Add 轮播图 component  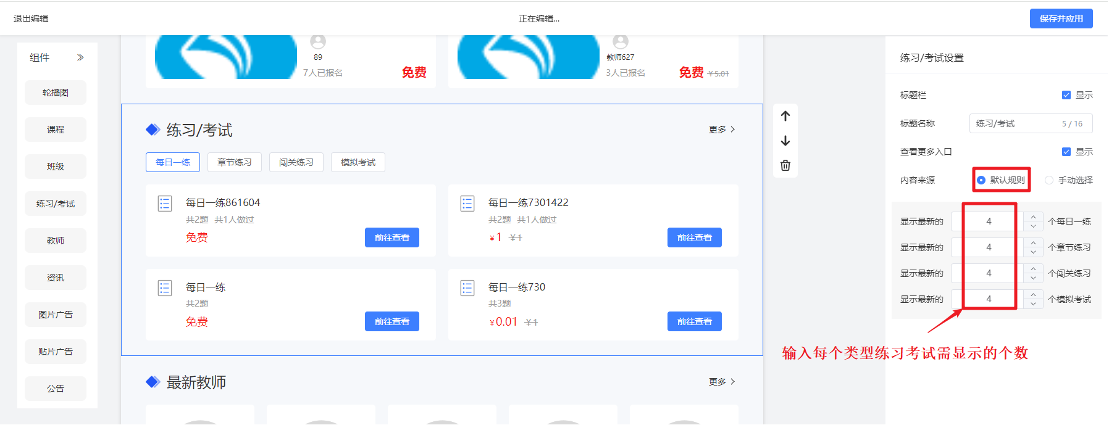coord(56,93)
